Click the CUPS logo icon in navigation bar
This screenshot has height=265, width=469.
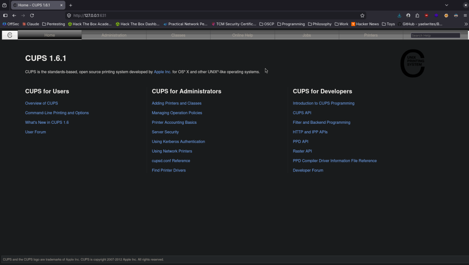point(10,35)
